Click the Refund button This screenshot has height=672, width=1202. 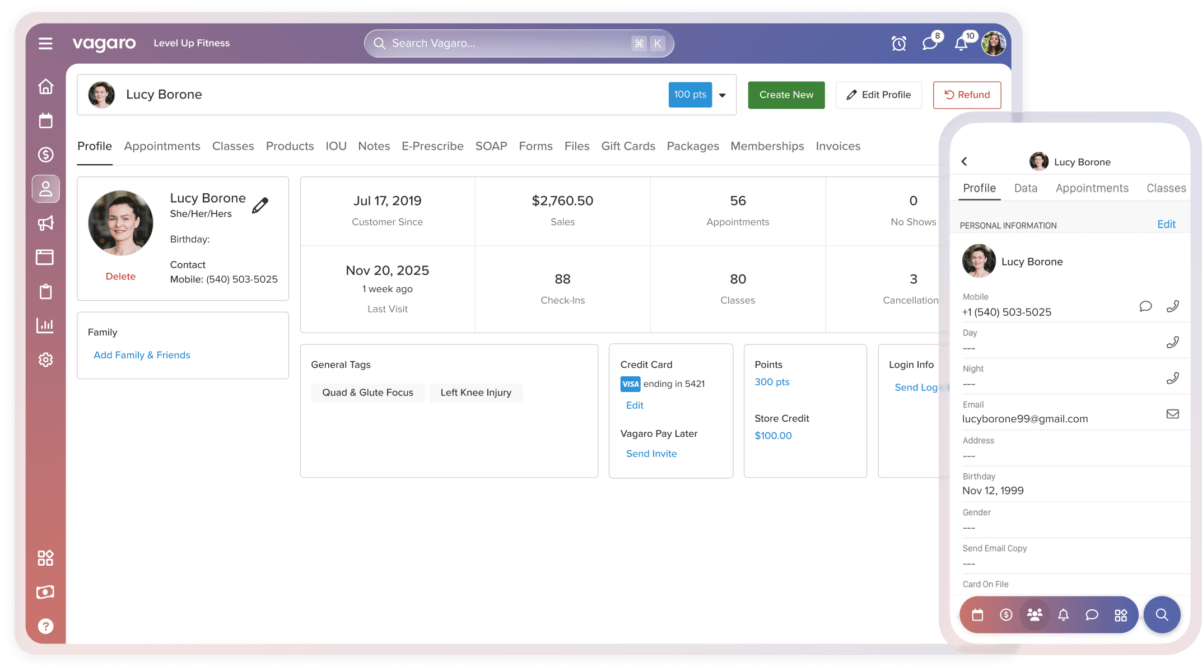point(967,95)
